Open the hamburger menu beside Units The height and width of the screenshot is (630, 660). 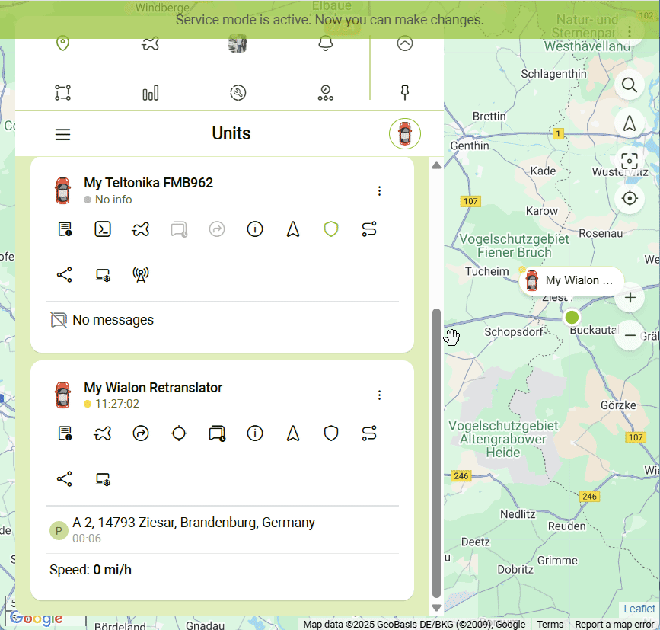click(x=63, y=135)
